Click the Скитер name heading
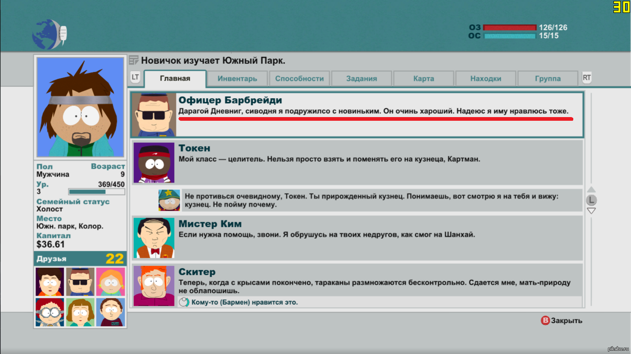 197,272
